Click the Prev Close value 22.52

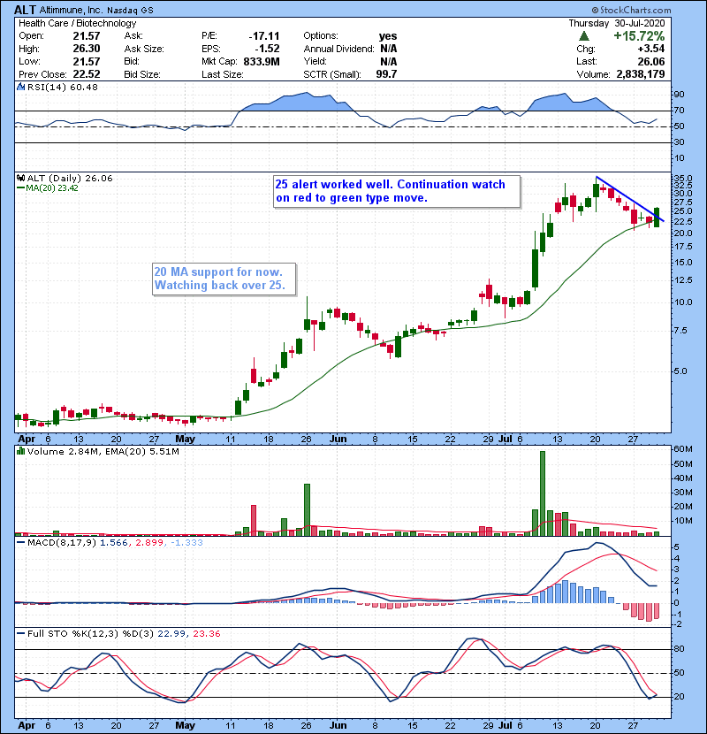(87, 74)
